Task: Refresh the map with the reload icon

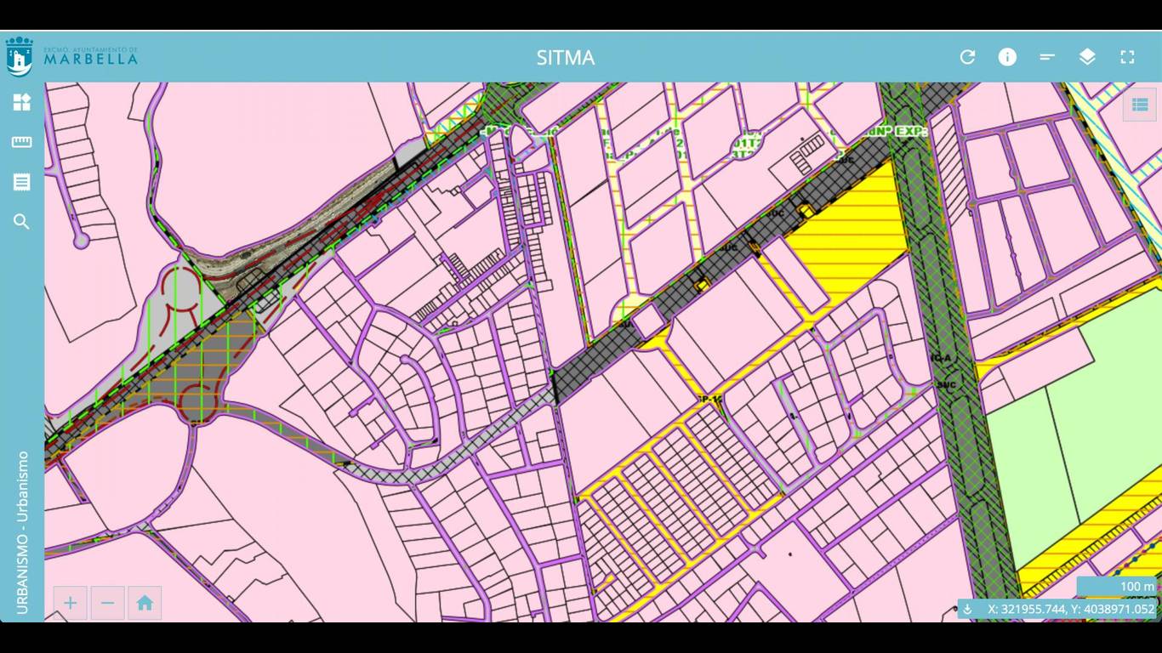Action: 967,57
